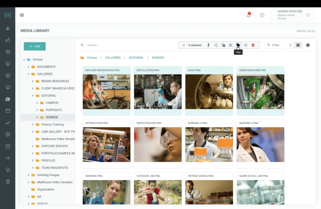Delete selected items with the trash icon
The width and height of the screenshot is (321, 209).
coord(253,45)
